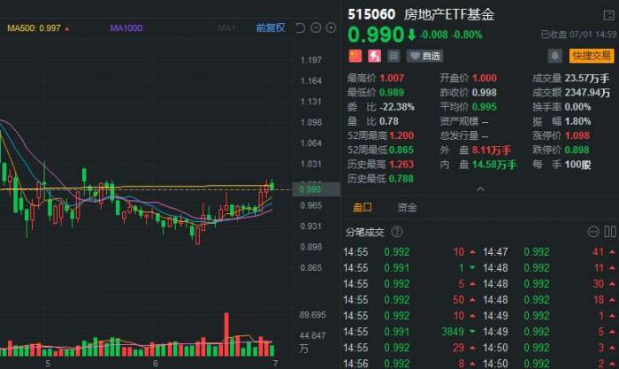Click 历史最低 value 0.788

401,179
